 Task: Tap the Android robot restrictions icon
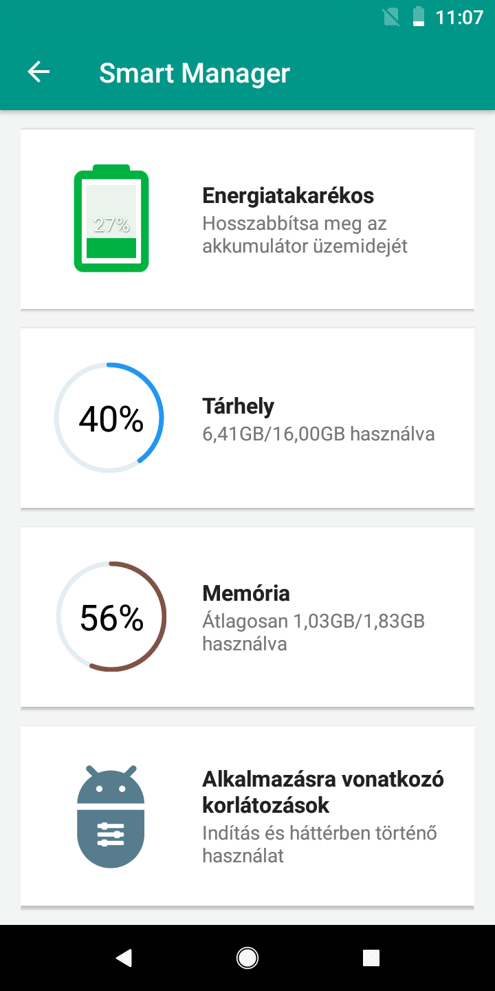[x=111, y=816]
